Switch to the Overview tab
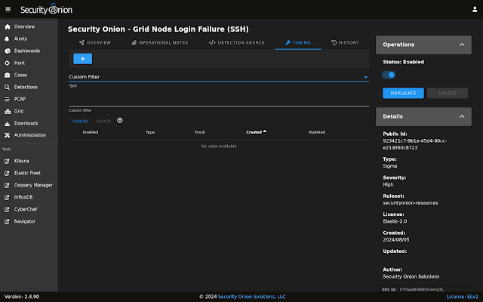483x302 pixels. tap(95, 42)
